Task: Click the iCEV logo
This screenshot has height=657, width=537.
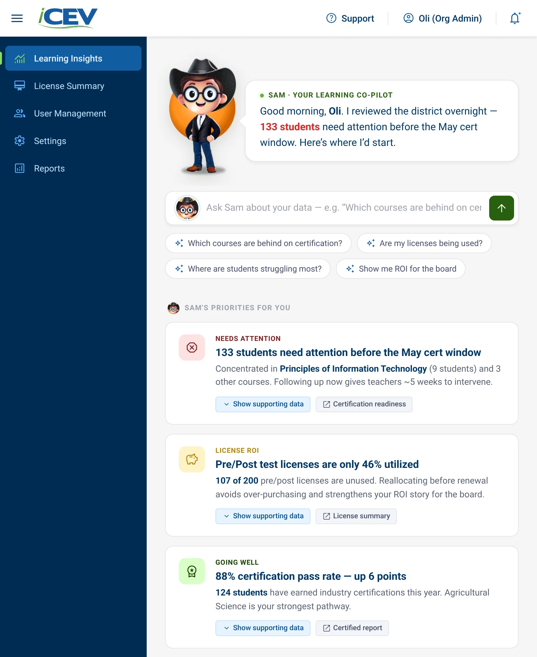Action: 68,18
